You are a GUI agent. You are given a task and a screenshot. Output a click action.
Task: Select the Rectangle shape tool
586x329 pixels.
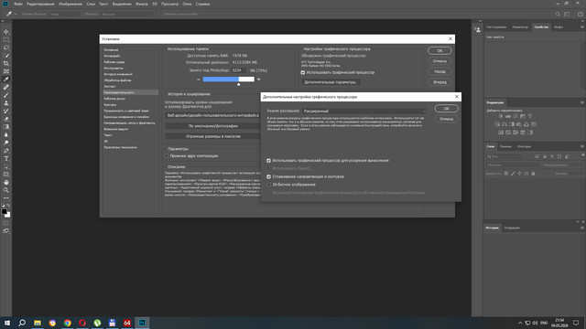coord(6,175)
